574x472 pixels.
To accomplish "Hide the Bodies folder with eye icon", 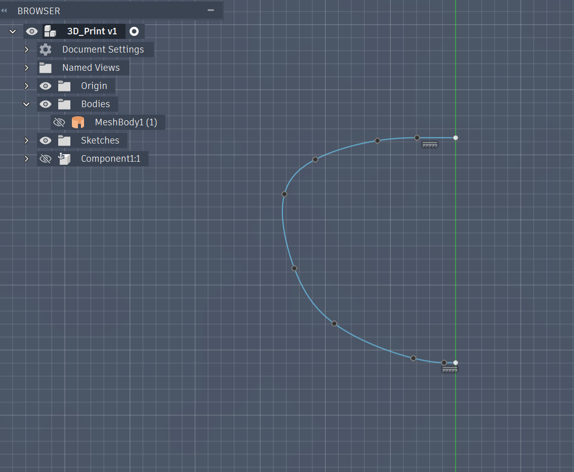I will coord(46,104).
